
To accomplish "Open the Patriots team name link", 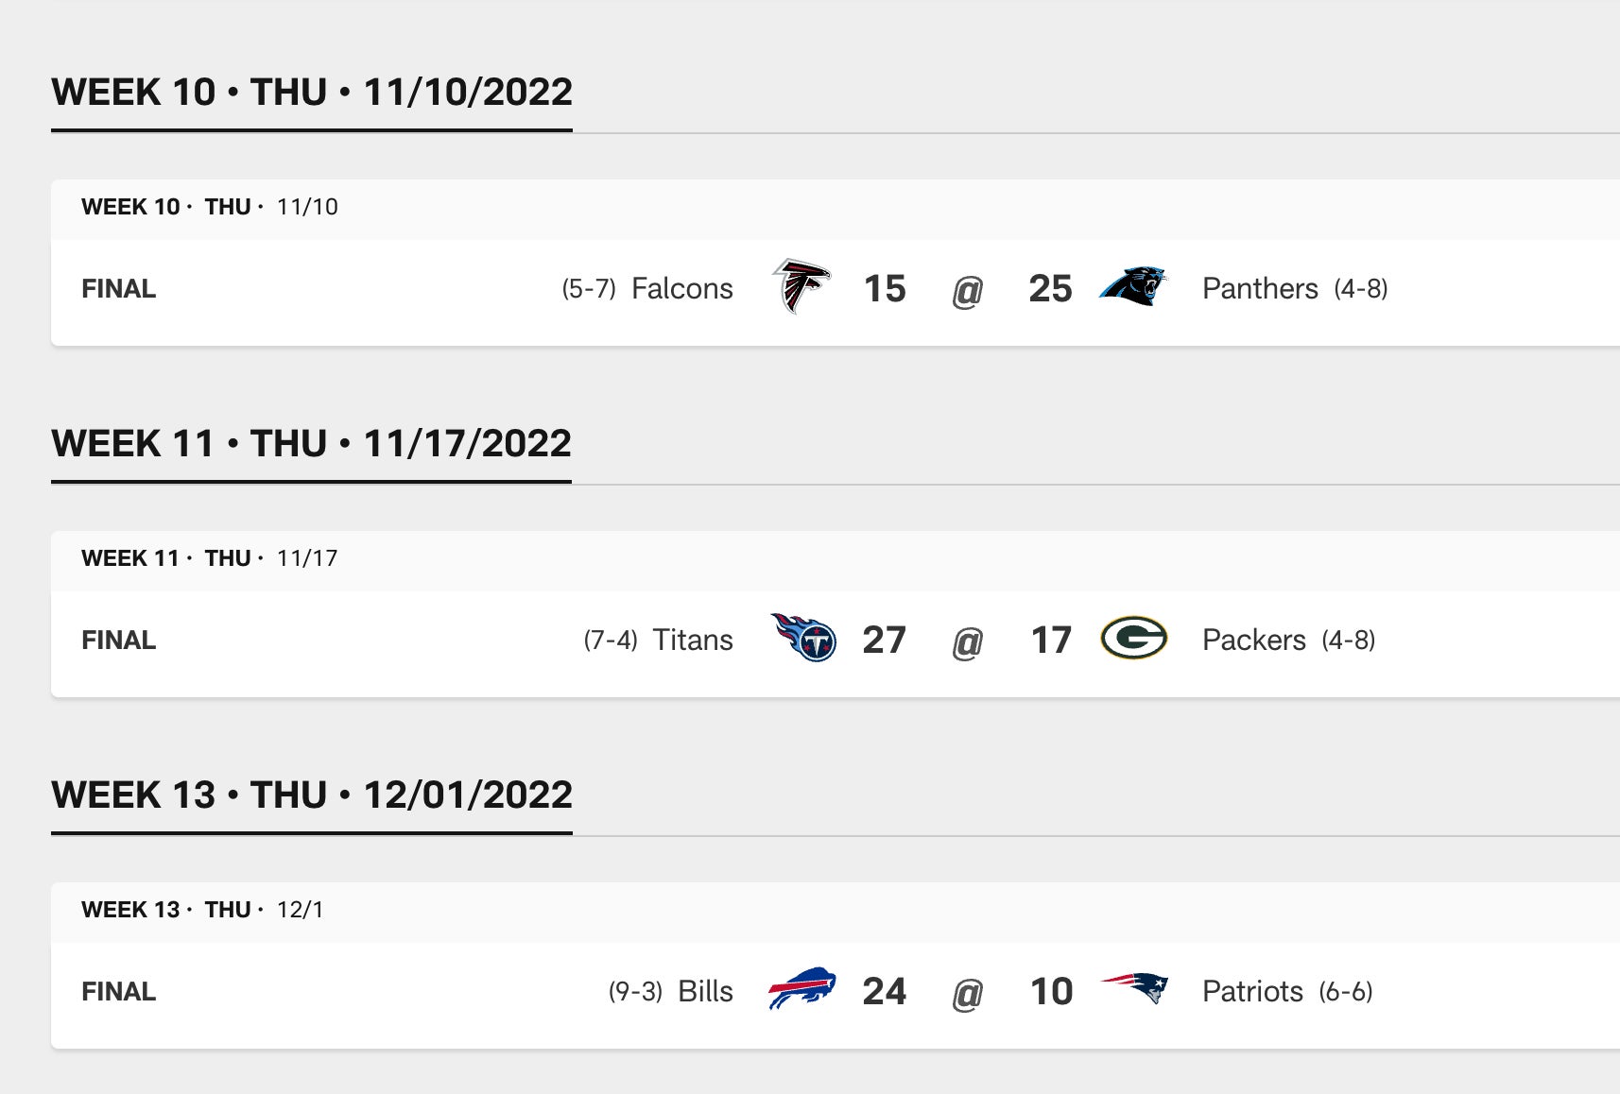I will pyautogui.click(x=1252, y=991).
